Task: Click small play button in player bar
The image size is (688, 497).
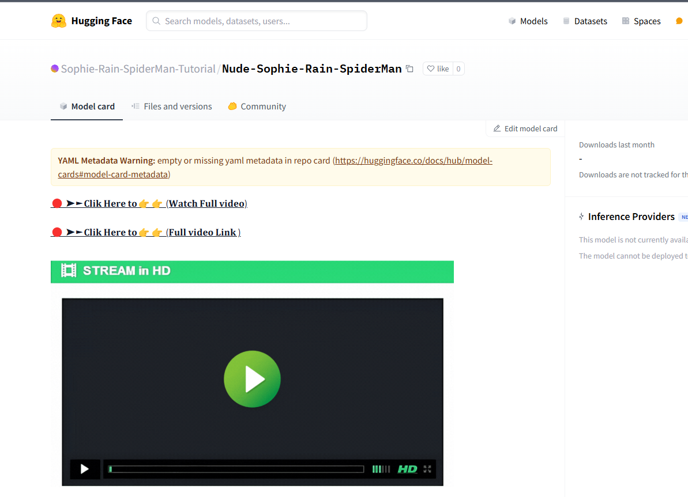Action: click(x=85, y=469)
